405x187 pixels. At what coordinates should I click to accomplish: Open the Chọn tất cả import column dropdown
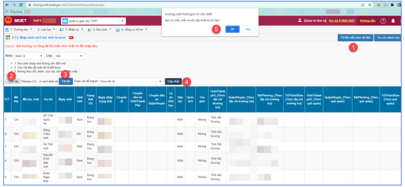click(130, 81)
